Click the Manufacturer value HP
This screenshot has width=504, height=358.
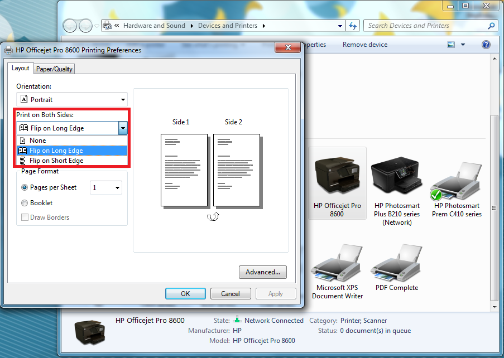click(x=237, y=331)
